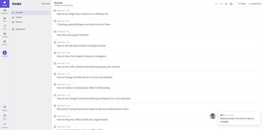
Task: Refresh the post list
Action: click(x=226, y=4)
